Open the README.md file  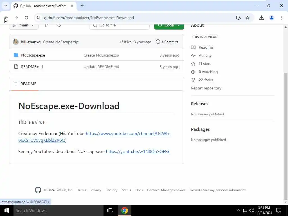[x=32, y=67]
